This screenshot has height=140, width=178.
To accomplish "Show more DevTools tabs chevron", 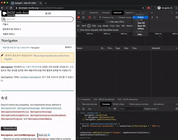I will pos(152,13).
